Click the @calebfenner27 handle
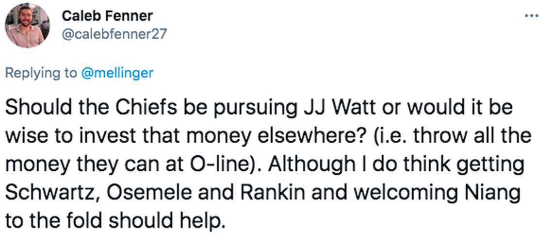 click(x=114, y=35)
